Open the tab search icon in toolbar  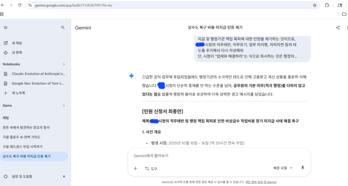[x=340, y=5]
